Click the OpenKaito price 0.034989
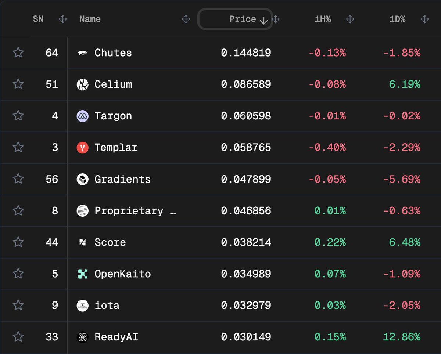Viewport: 441px width, 354px height. click(246, 274)
